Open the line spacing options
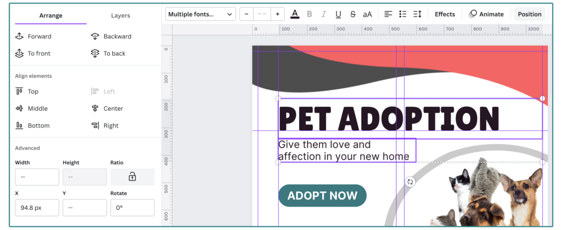Screen dimensions: 561x230 (417, 14)
